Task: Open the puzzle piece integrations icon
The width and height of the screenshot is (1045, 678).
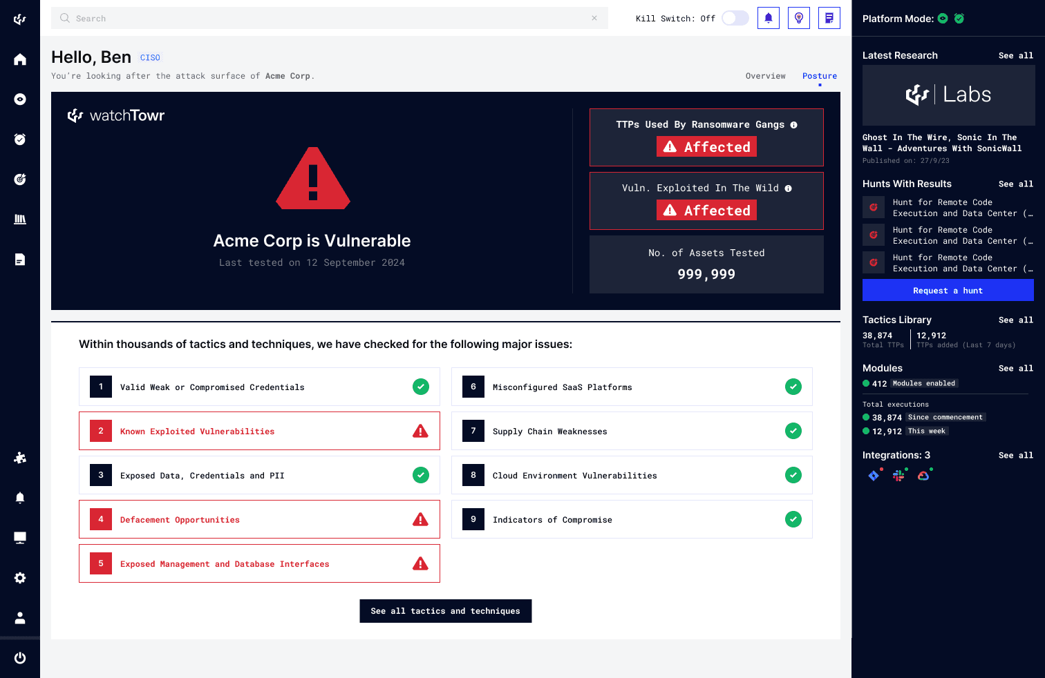Action: click(x=20, y=458)
